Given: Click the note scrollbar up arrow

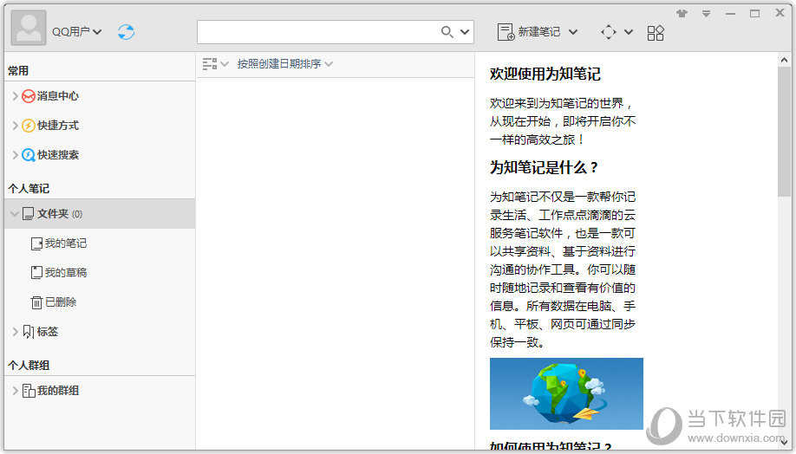Looking at the screenshot, I should (784, 60).
